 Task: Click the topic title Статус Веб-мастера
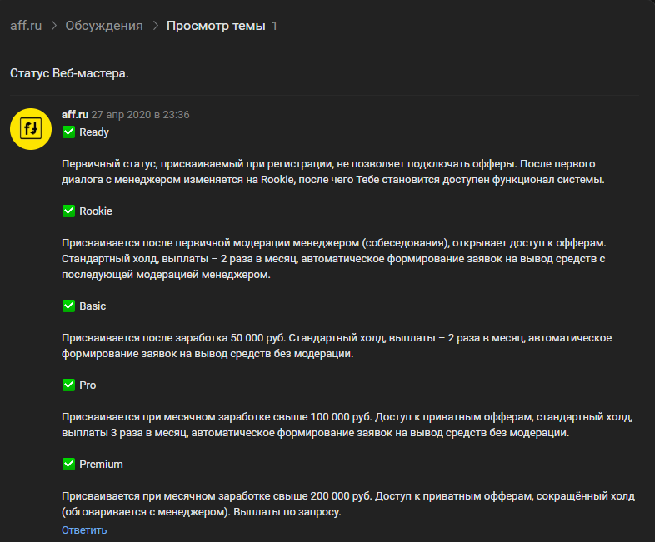[69, 73]
